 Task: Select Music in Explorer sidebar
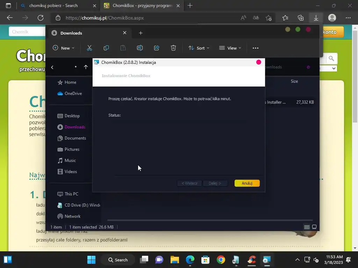point(67,161)
